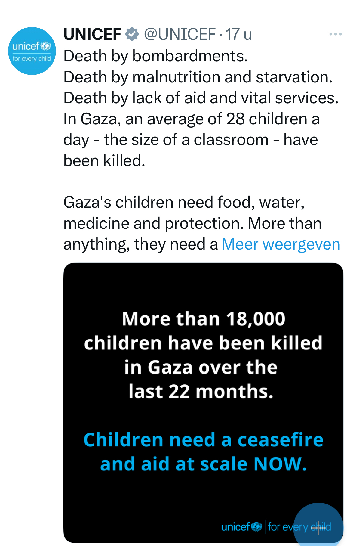Click 'and aid at scale NOW.' text
The image size is (347, 546).
coord(203,464)
